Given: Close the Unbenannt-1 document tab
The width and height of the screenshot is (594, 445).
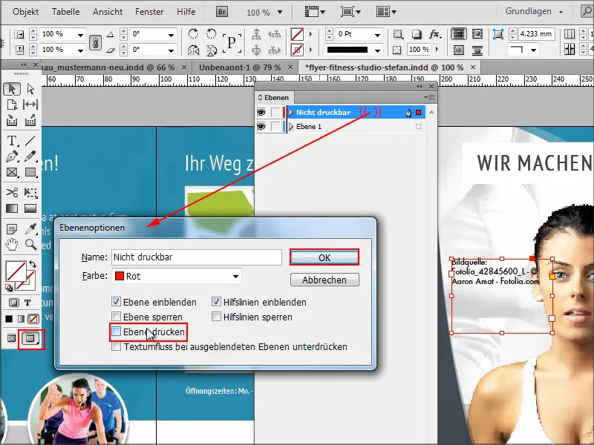Looking at the screenshot, I should coord(290,67).
